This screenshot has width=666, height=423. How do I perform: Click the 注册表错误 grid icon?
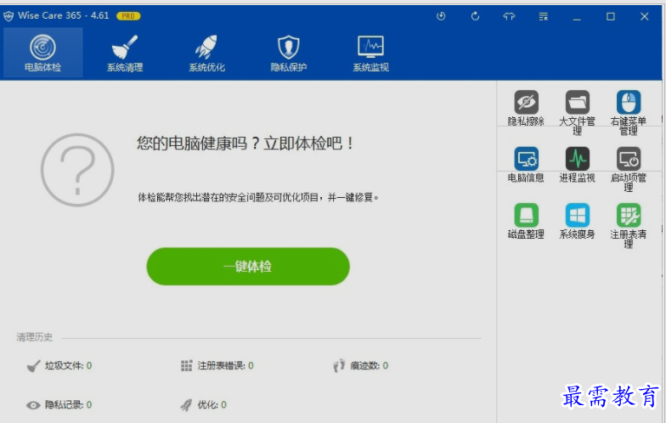point(187,365)
